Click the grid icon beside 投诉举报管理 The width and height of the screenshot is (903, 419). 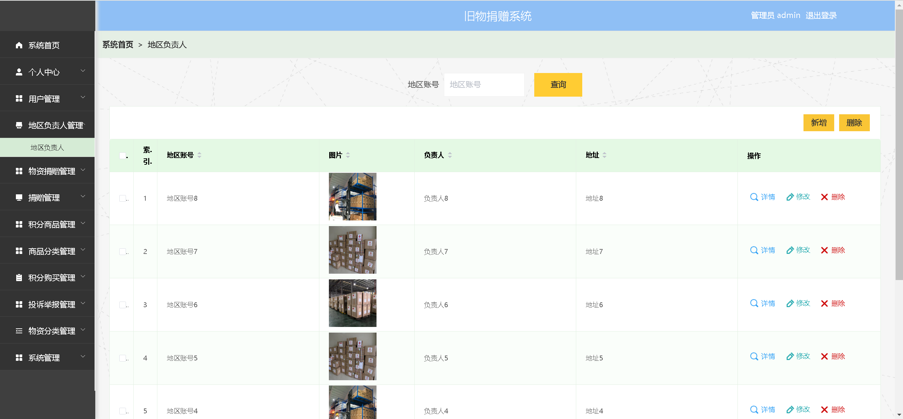coord(19,304)
